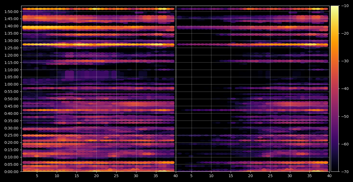The width and height of the screenshot is (353, 182).
Task: Click the inferno colorbar gradient strip
Action: pyautogui.click(x=335, y=89)
